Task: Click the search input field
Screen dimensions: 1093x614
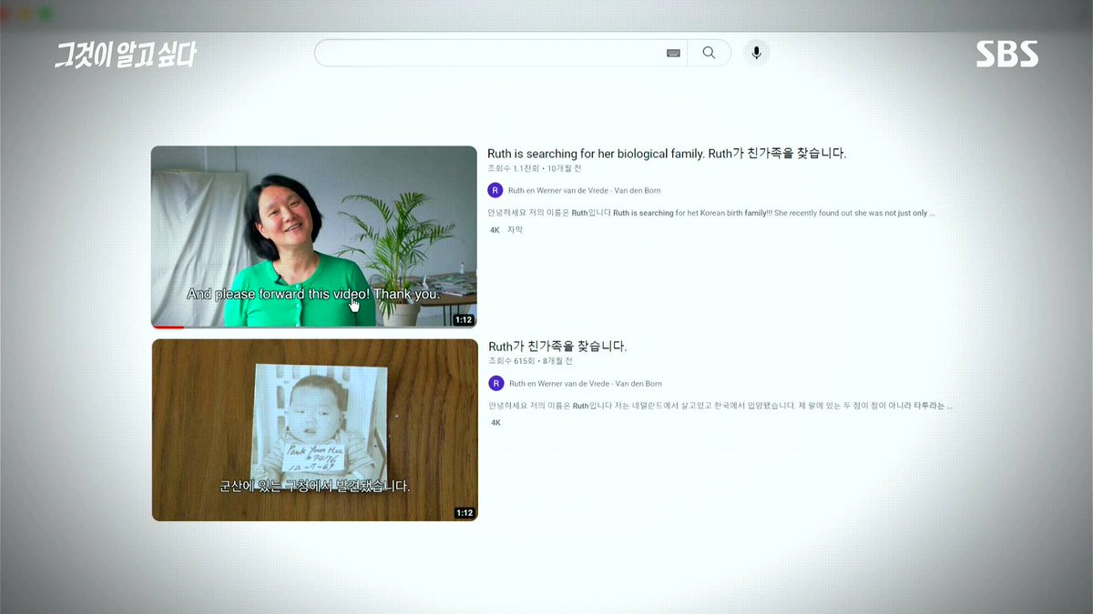Action: [x=500, y=53]
